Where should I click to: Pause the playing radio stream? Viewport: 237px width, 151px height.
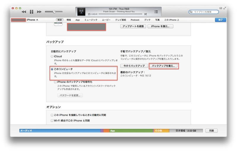pyautogui.click(x=31, y=12)
